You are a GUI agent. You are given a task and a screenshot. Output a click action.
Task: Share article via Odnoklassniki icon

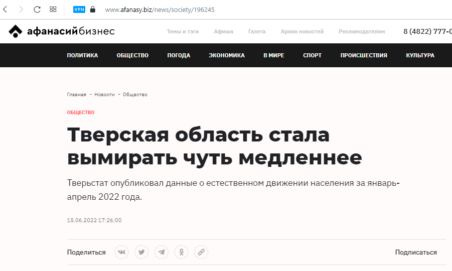[x=181, y=252]
